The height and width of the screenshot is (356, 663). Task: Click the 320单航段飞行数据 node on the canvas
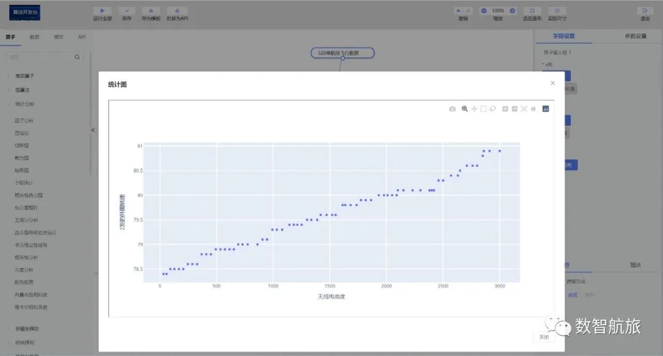point(343,53)
